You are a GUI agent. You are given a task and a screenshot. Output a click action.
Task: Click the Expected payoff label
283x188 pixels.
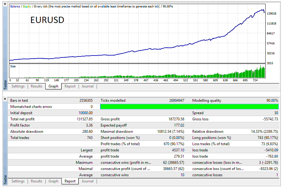(114, 125)
